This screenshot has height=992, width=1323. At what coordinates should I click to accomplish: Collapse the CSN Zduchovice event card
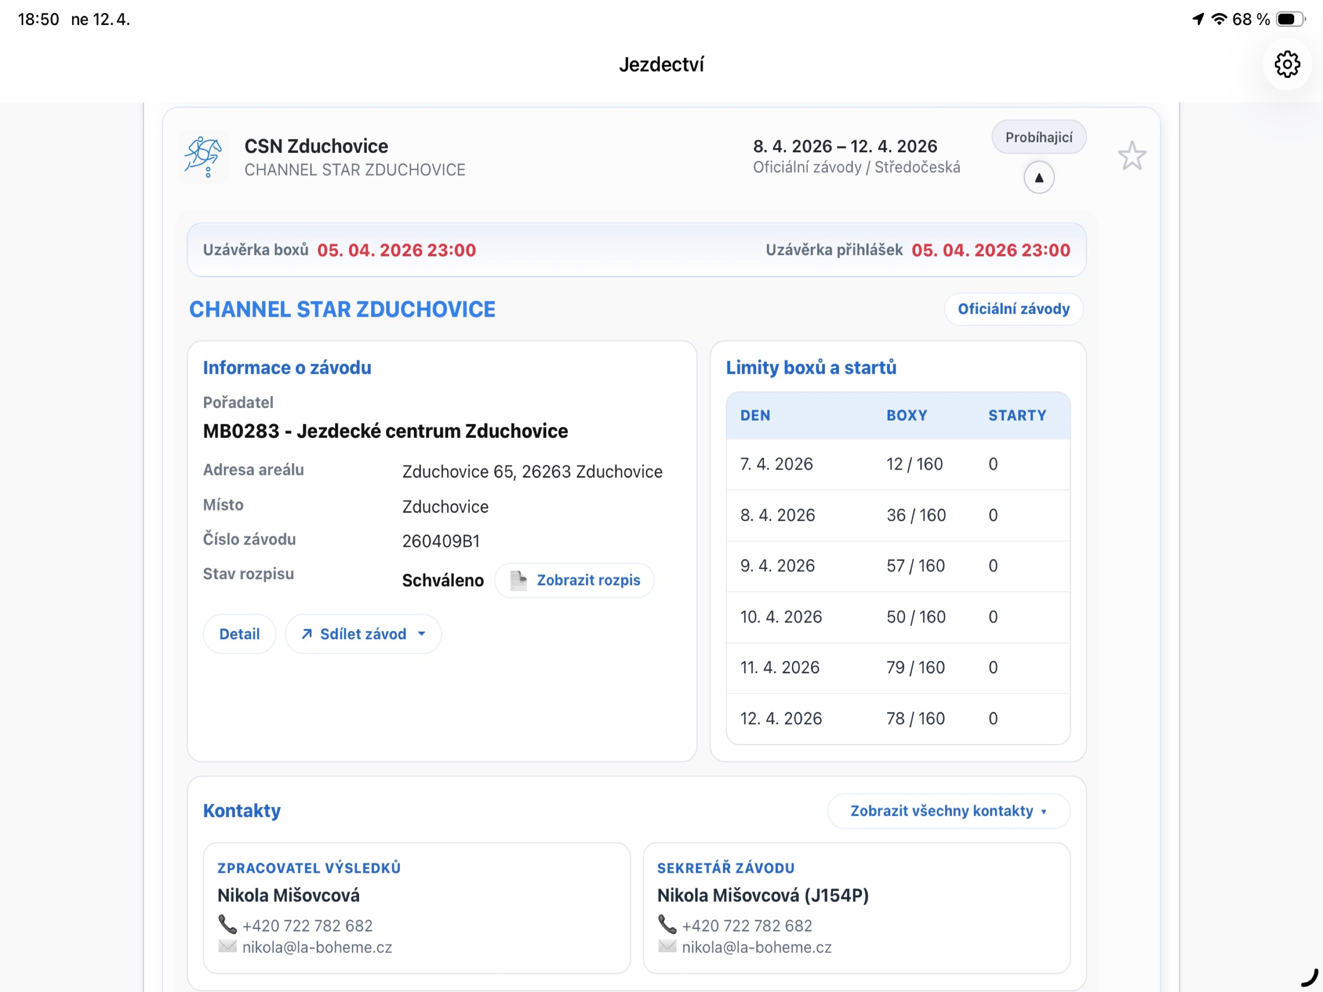(x=1039, y=178)
